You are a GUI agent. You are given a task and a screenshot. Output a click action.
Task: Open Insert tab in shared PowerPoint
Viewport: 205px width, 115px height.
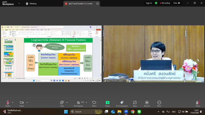[10, 30]
